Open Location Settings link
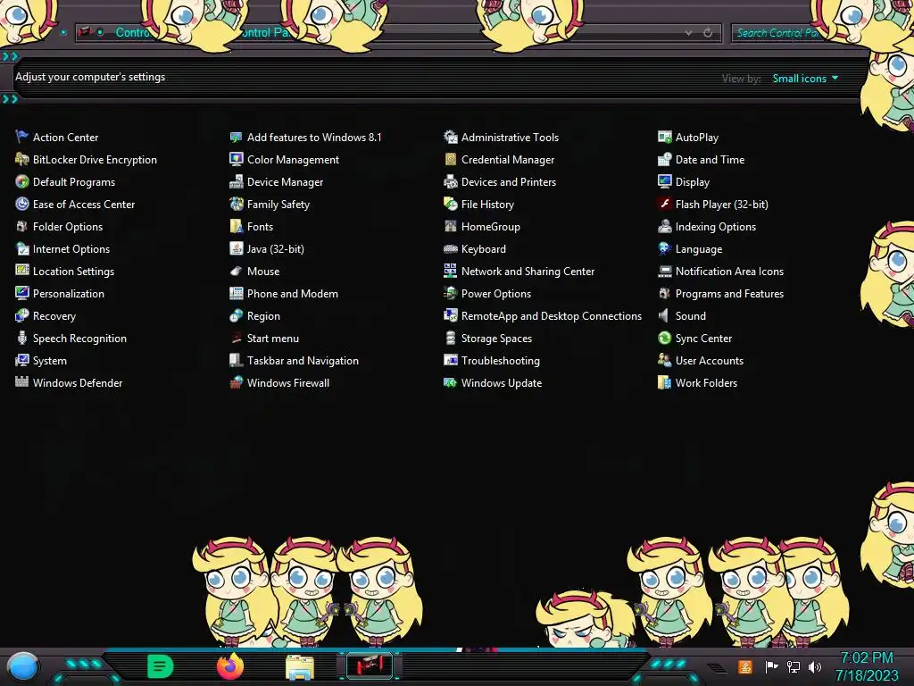Viewport: 914px width, 686px height. tap(73, 272)
